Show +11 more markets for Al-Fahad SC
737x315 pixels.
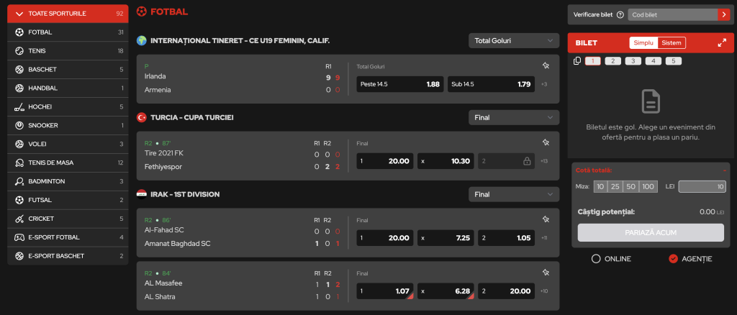pyautogui.click(x=544, y=238)
